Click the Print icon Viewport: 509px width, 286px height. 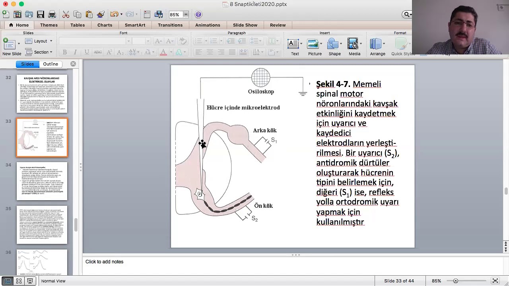click(52, 14)
